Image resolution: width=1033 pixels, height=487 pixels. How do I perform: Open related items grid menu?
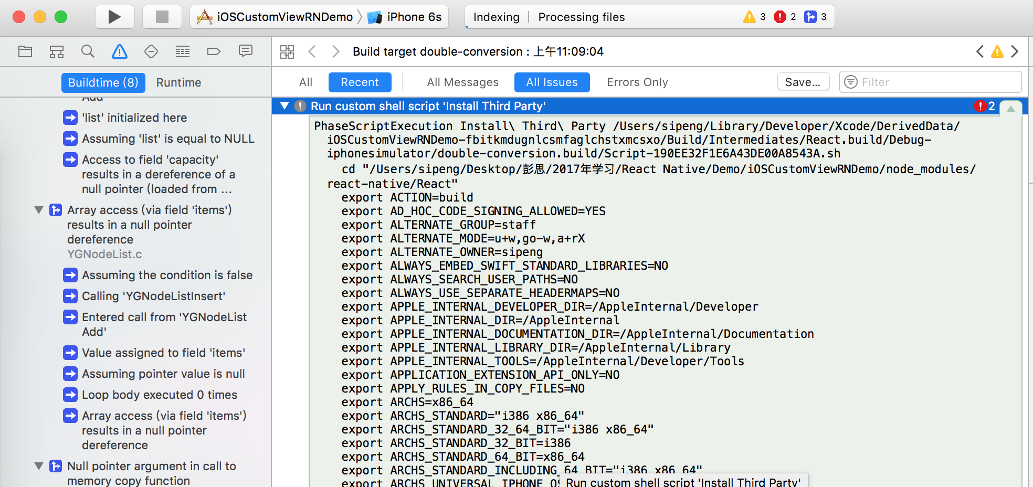pos(287,51)
